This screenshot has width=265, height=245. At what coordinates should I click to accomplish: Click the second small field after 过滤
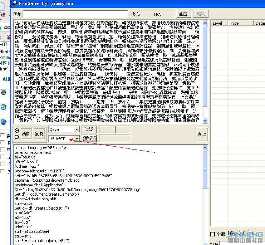pos(123,129)
